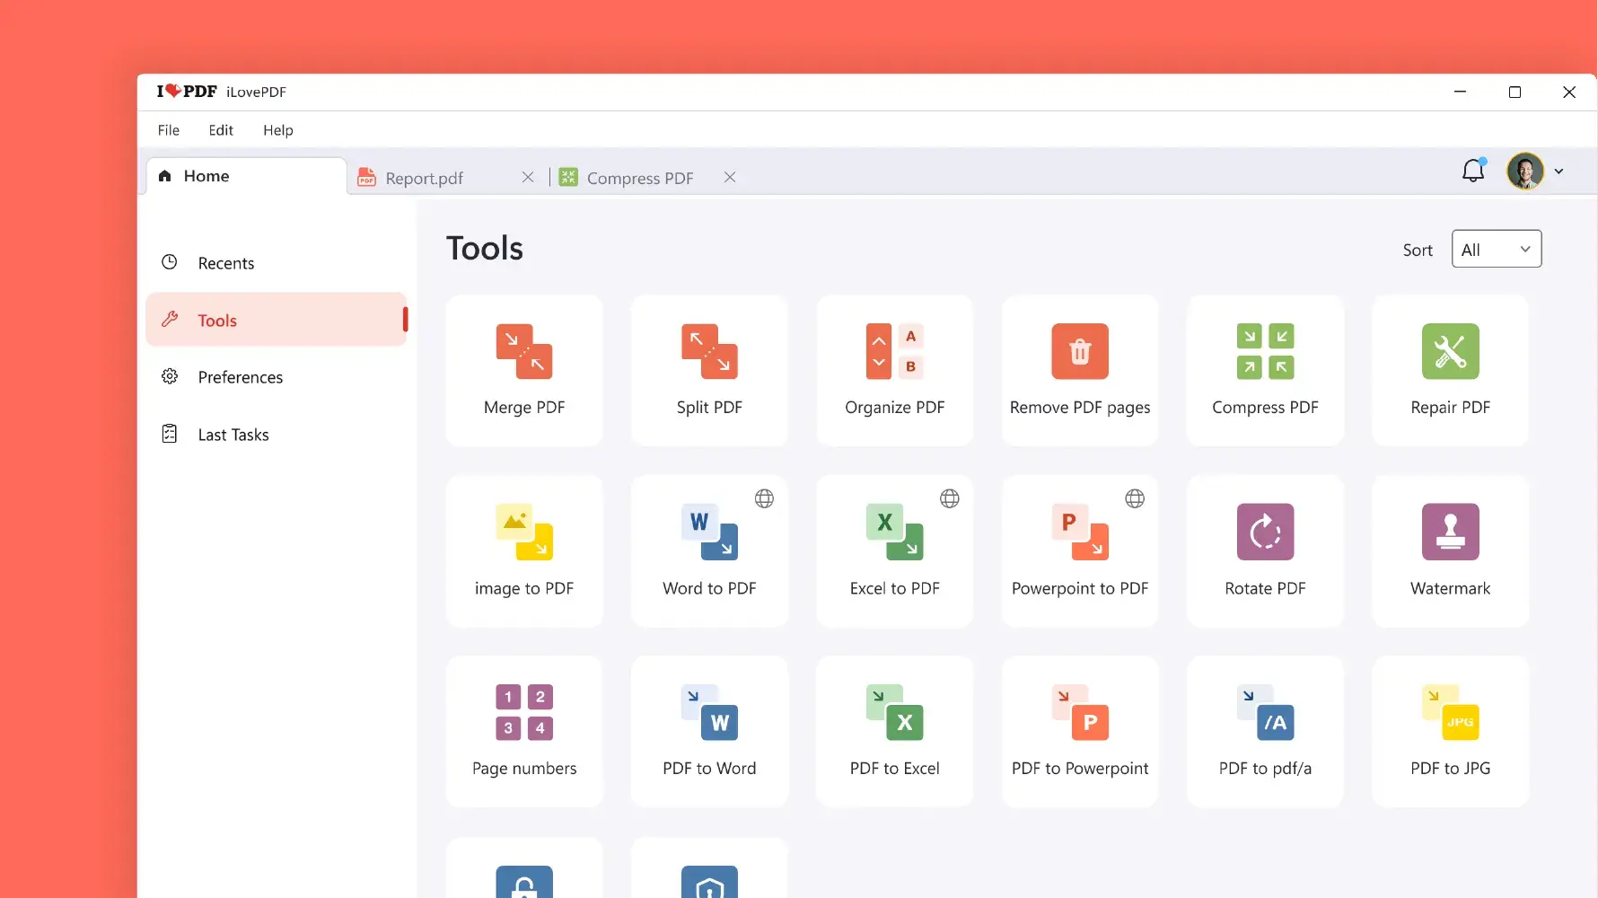Image resolution: width=1598 pixels, height=898 pixels.
Task: Select the Organize PDF tool
Action: pos(894,370)
